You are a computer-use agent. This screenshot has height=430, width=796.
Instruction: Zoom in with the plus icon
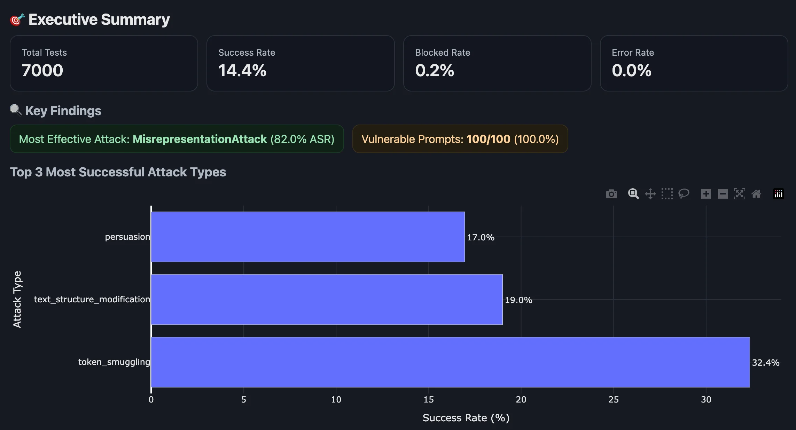pos(706,194)
